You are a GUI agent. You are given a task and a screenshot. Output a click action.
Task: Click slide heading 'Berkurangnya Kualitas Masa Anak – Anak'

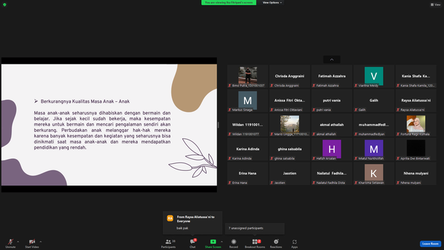[x=85, y=101]
